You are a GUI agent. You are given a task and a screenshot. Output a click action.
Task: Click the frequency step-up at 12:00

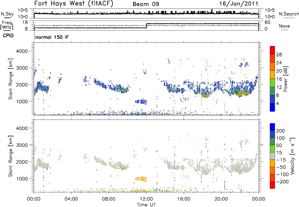tap(147, 26)
